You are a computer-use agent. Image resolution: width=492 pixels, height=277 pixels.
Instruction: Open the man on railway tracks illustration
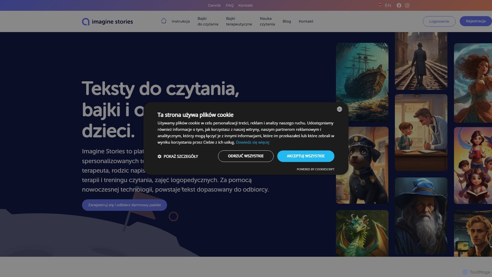click(421, 61)
